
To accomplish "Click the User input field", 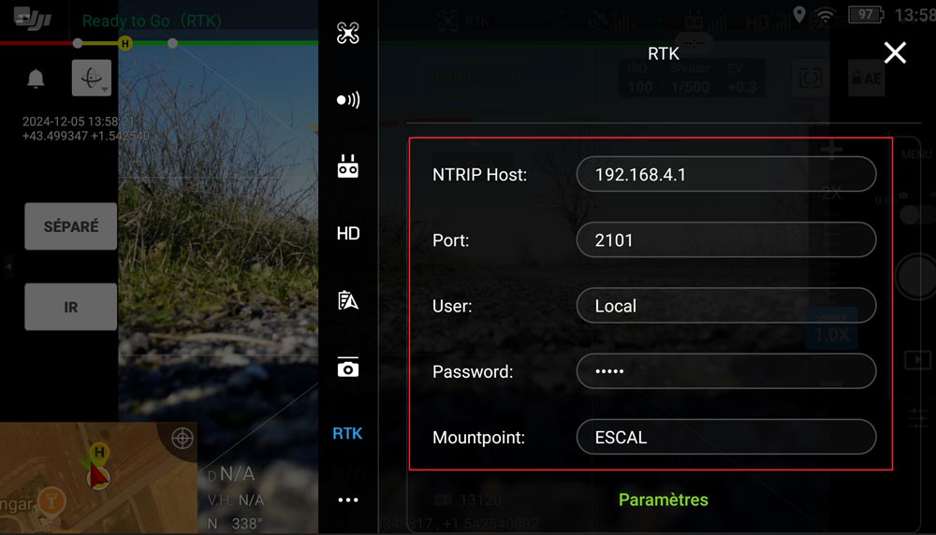I will (725, 306).
